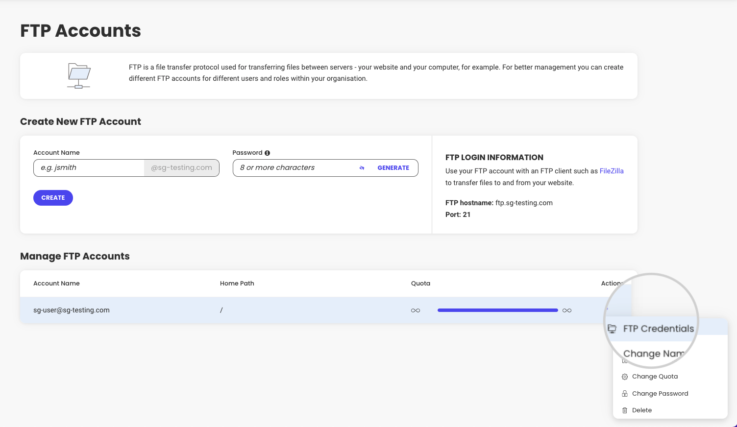
Task: Choose Change Name in the actions menu
Action: [x=654, y=354]
